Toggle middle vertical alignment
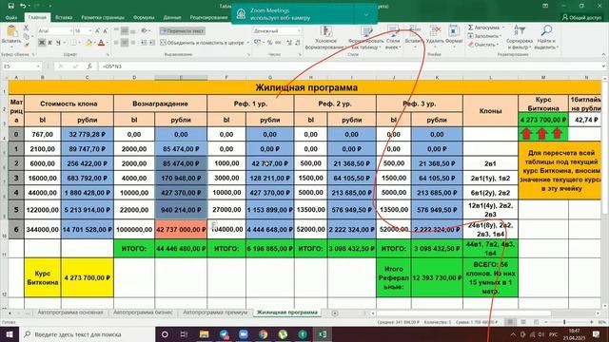 125,30
